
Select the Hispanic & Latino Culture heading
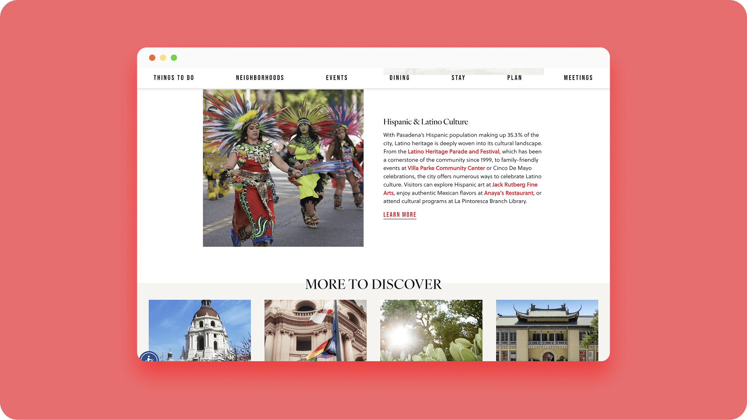(426, 122)
